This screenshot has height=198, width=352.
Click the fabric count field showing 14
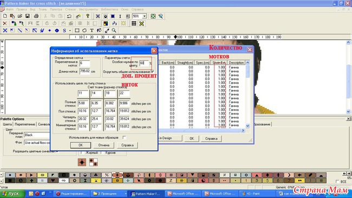point(96,93)
